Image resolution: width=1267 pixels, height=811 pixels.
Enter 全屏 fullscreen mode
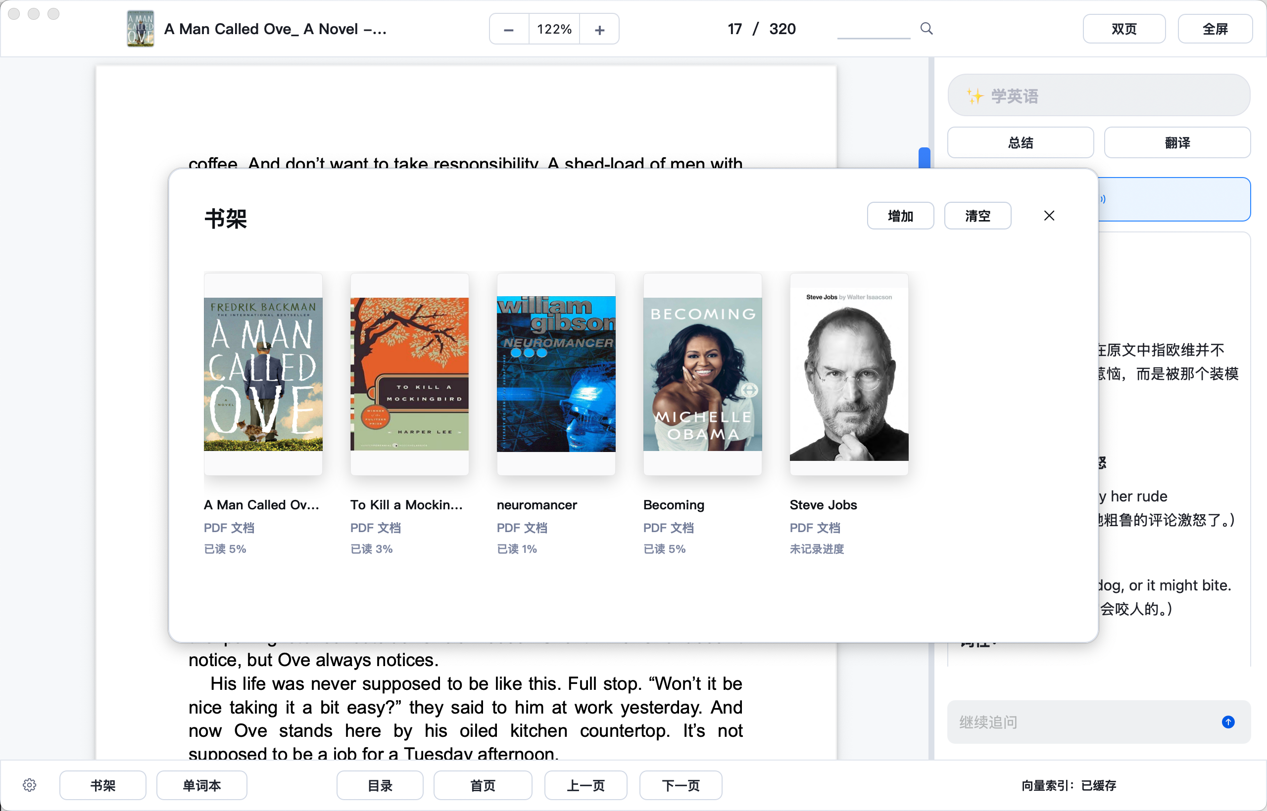coord(1215,29)
